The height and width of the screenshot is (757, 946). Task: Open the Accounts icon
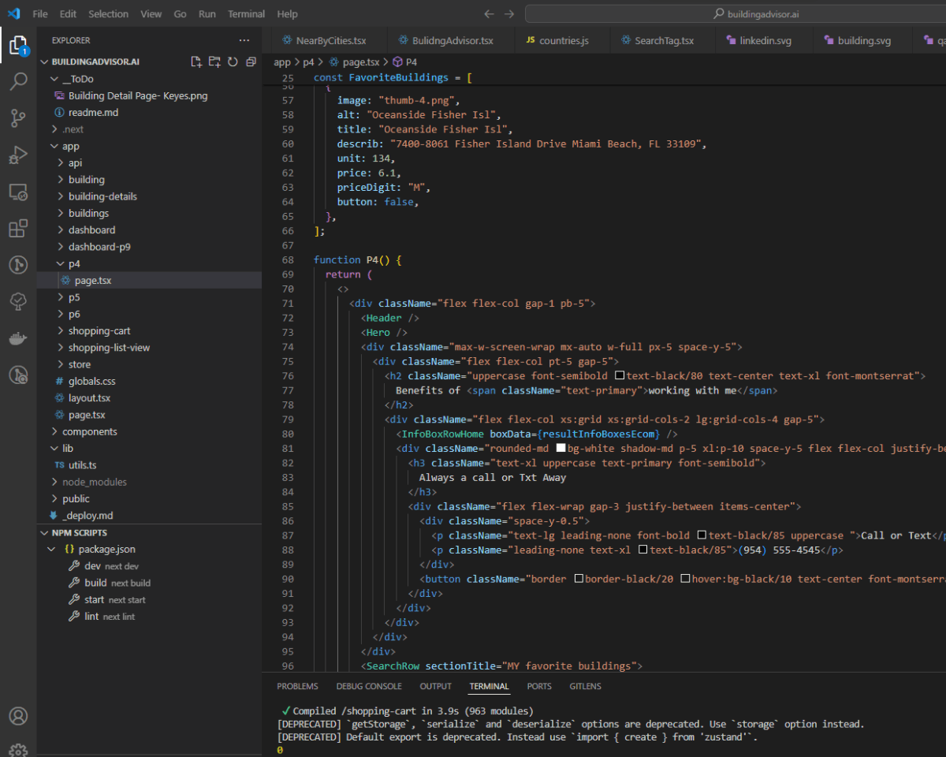18,716
